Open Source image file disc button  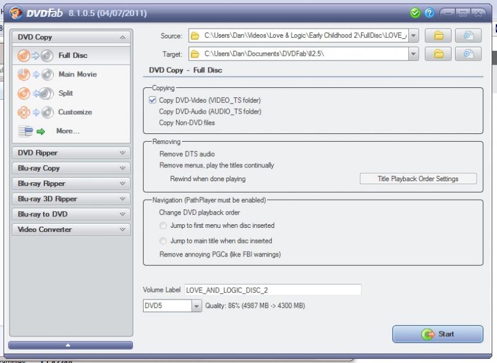[468, 35]
